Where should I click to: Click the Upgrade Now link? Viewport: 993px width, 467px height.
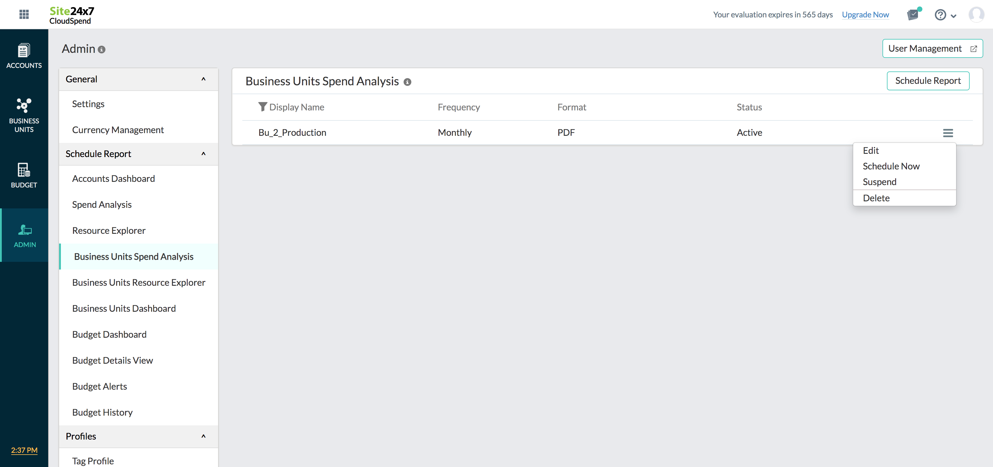[865, 15]
